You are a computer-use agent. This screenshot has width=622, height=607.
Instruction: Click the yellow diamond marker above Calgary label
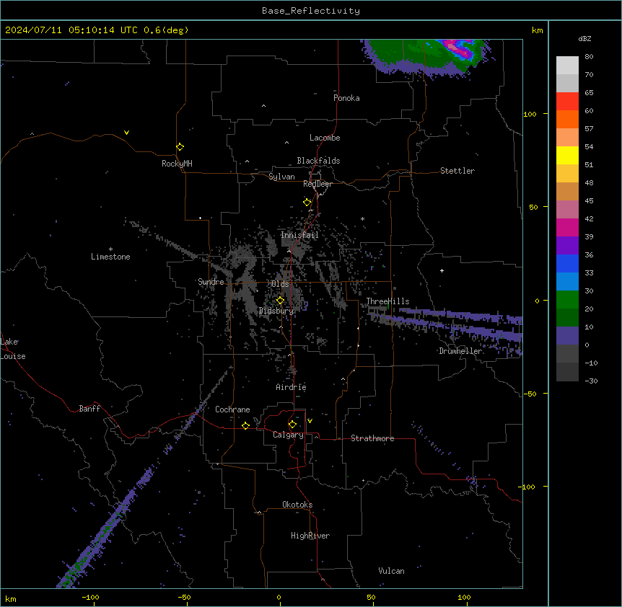pos(292,425)
